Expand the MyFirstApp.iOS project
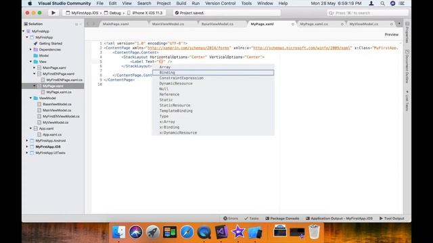433x243 pixels. coord(27,146)
